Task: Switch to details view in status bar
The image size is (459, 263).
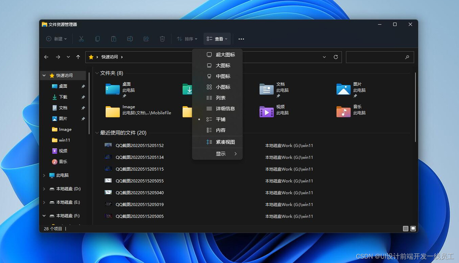Action: click(406, 229)
